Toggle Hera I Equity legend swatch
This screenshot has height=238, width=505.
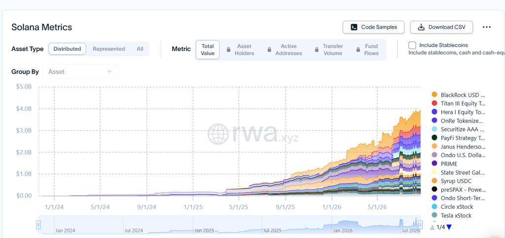tap(434, 112)
